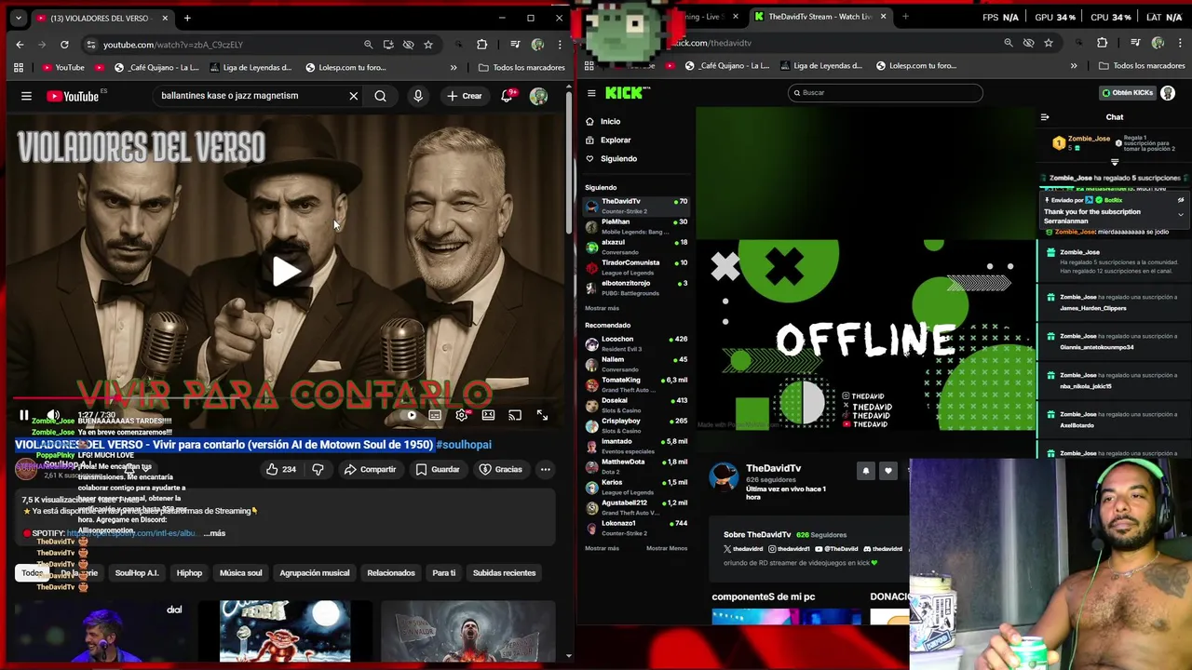
Task: Open the #soulhopai hashtag link
Action: coord(464,445)
